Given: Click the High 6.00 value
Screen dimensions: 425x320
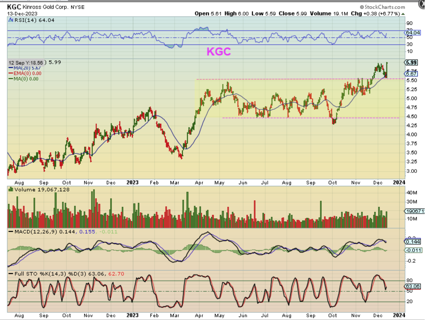Looking at the screenshot, I should pyautogui.click(x=237, y=14).
